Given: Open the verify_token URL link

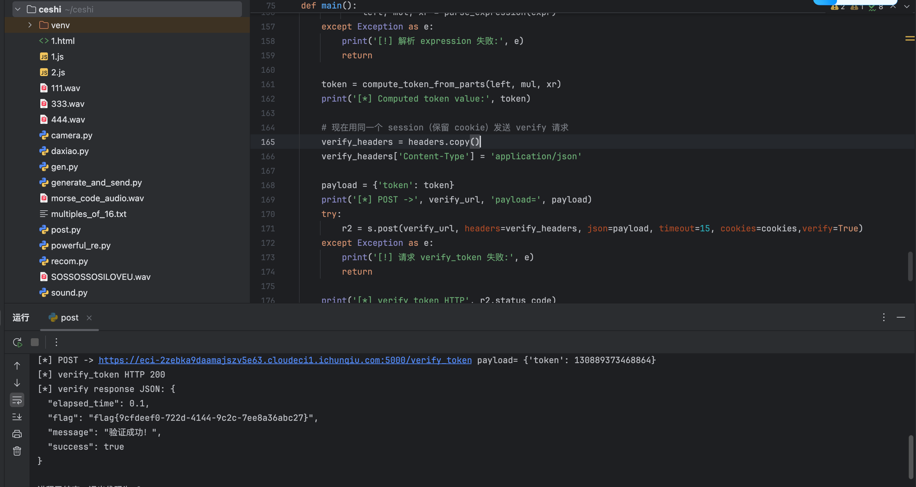Looking at the screenshot, I should (285, 360).
